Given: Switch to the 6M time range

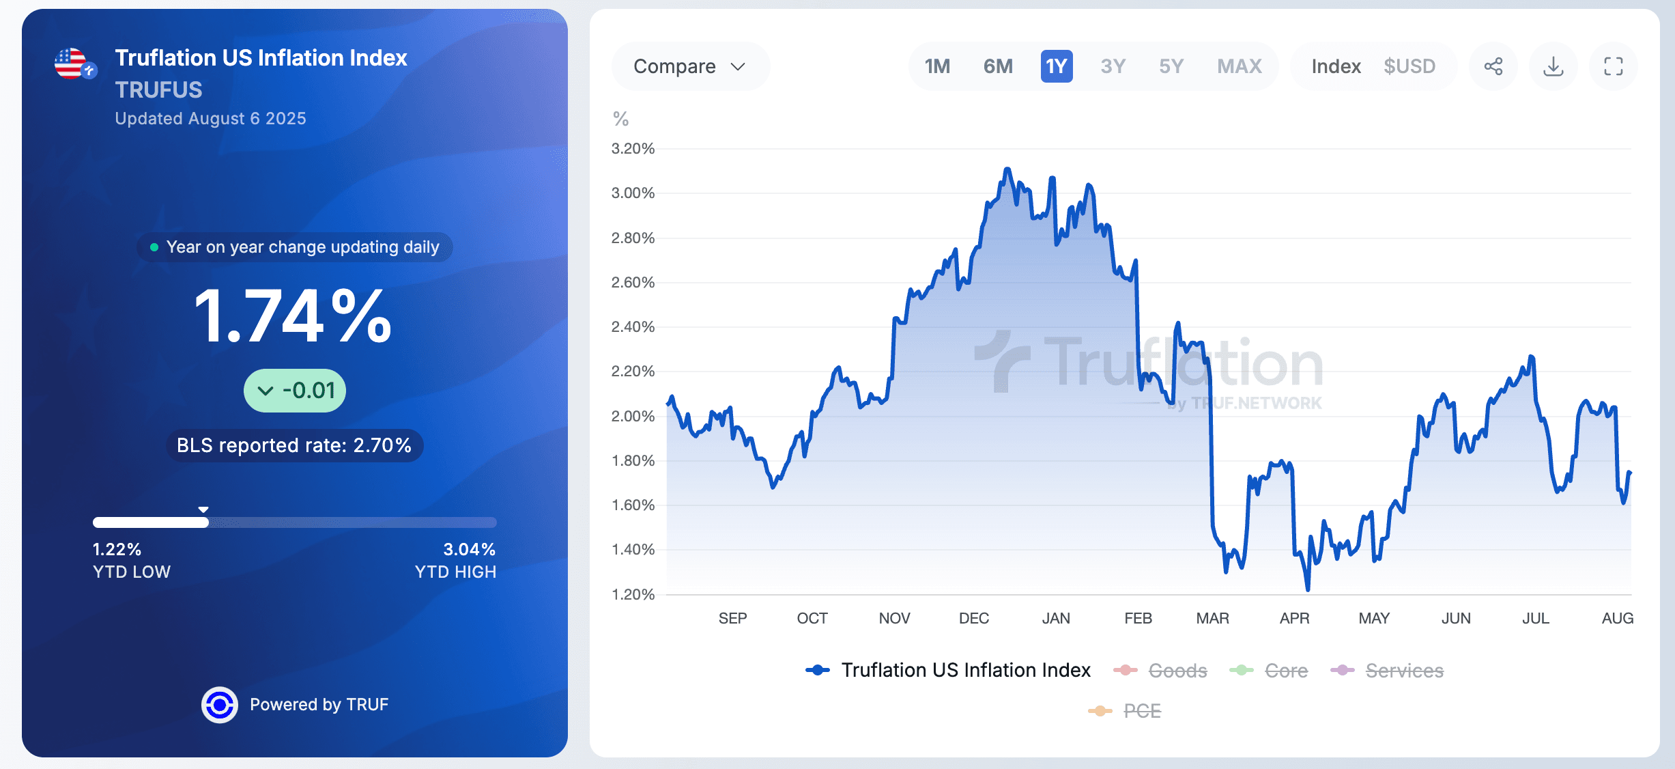Looking at the screenshot, I should coord(998,66).
